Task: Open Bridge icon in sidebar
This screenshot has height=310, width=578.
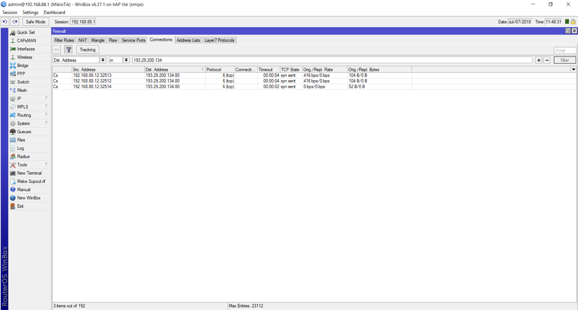Action: point(13,66)
